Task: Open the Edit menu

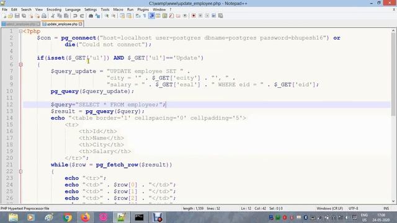Action: tap(14, 10)
